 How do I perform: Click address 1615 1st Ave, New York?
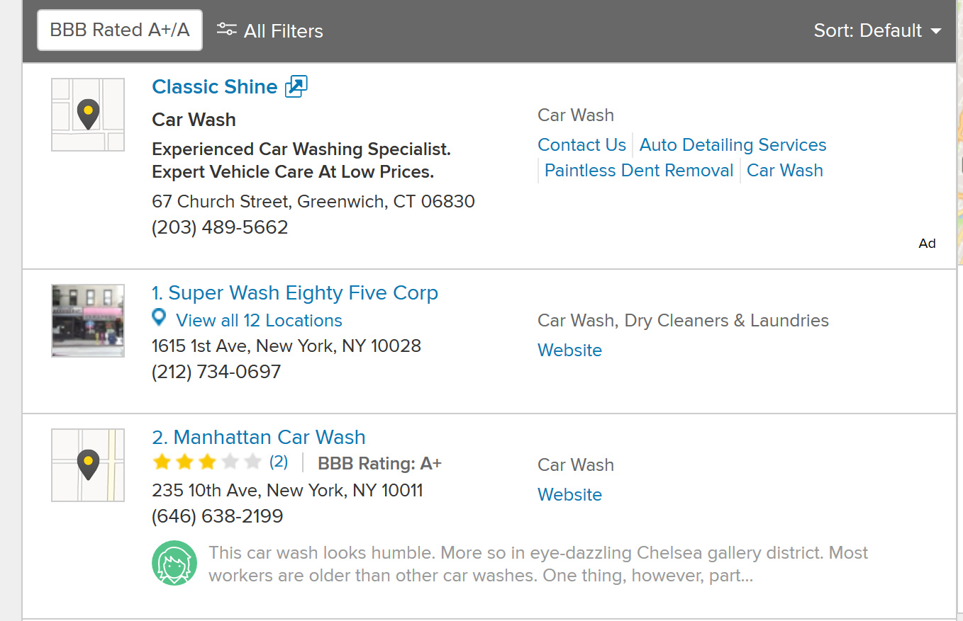pyautogui.click(x=286, y=346)
